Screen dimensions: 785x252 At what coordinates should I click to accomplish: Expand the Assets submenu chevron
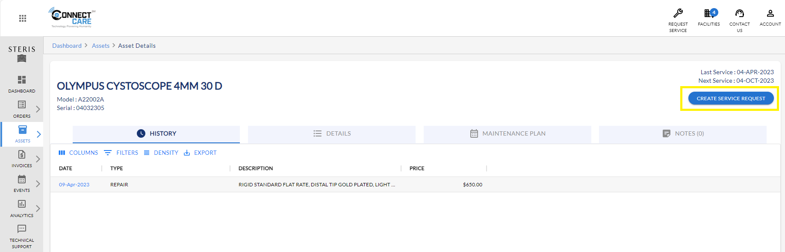coord(38,134)
